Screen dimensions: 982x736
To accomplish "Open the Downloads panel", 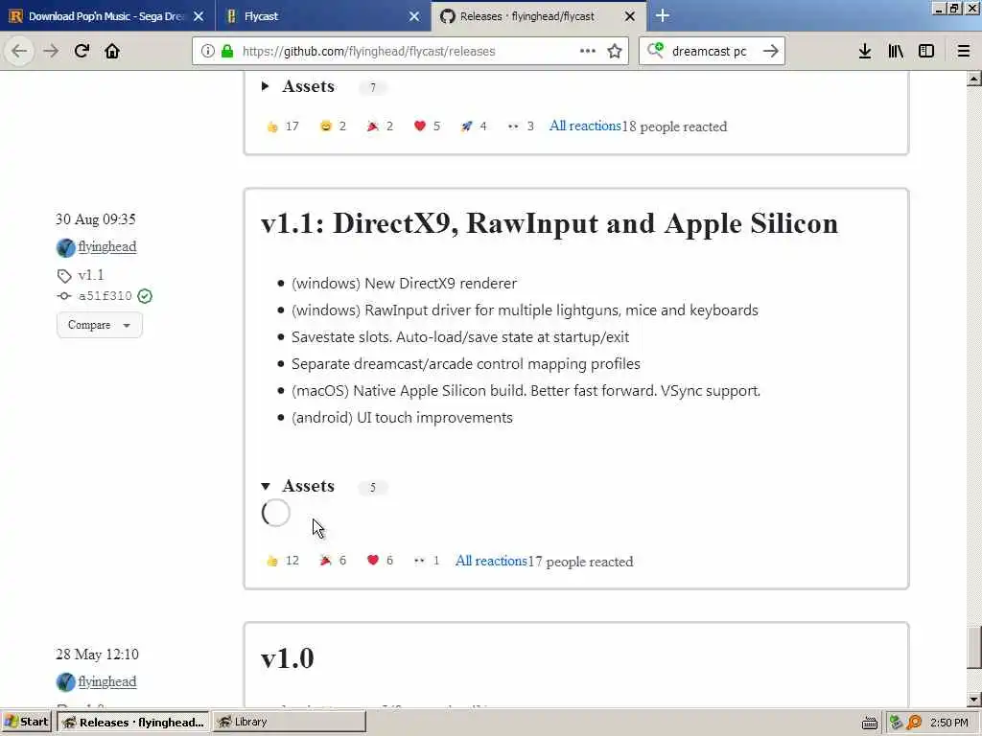I will 865,51.
